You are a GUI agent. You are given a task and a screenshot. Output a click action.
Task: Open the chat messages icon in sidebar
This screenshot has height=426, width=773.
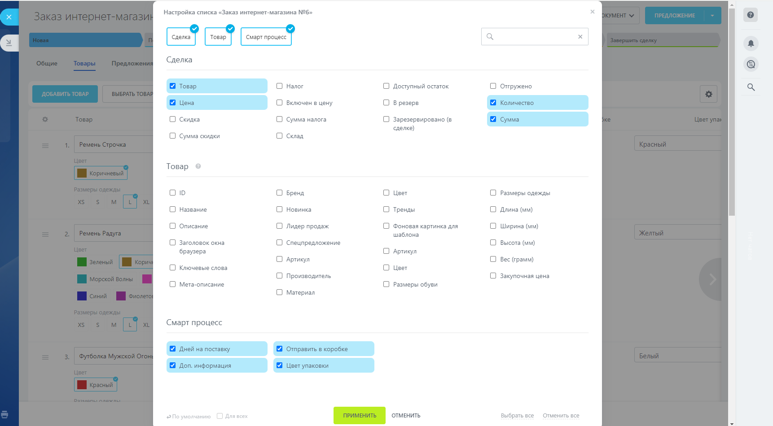click(x=751, y=65)
